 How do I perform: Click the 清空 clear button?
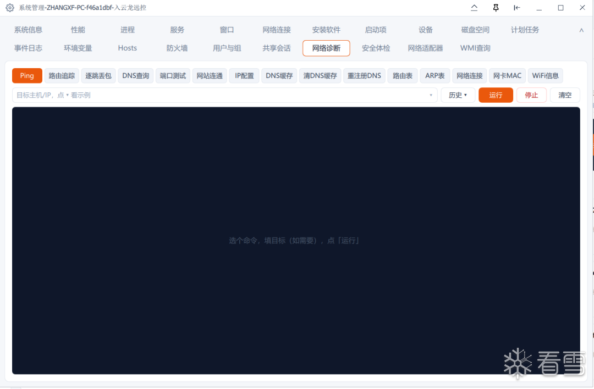564,95
